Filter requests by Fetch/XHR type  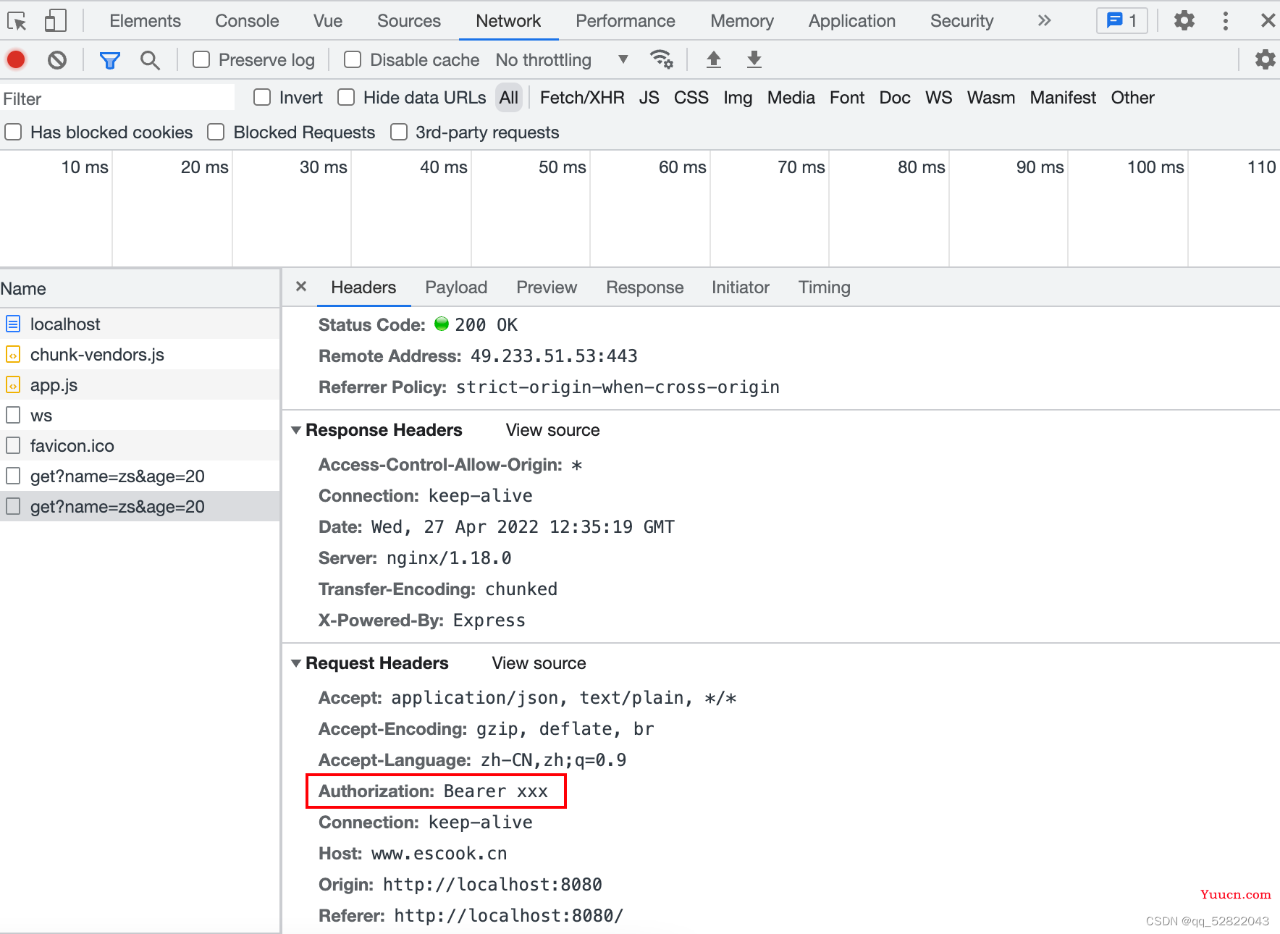582,98
